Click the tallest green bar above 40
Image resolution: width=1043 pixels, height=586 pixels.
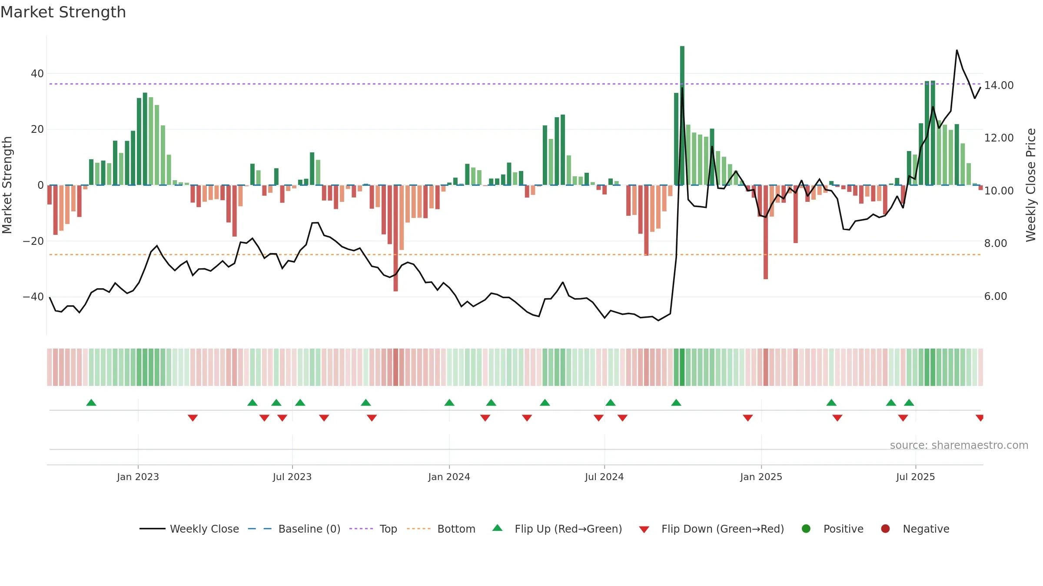682,115
